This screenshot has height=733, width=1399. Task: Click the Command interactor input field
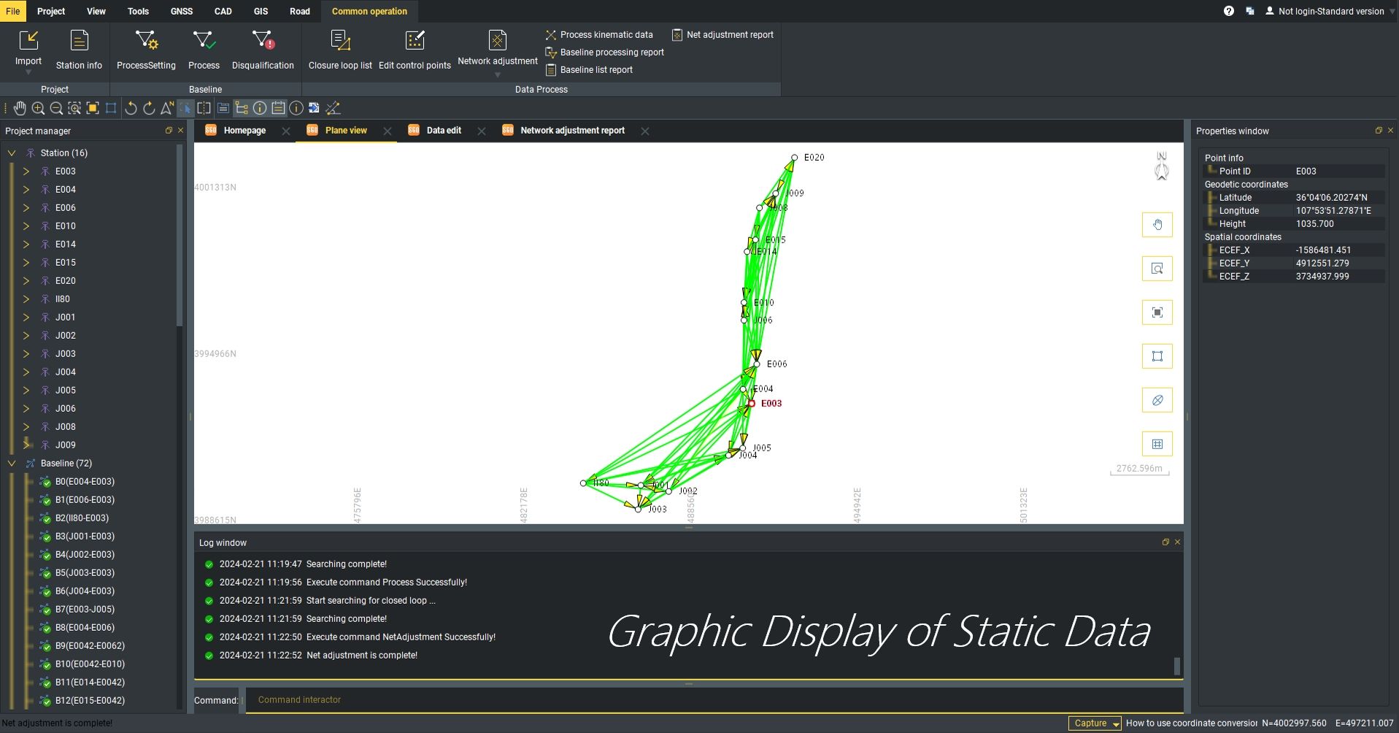point(714,700)
